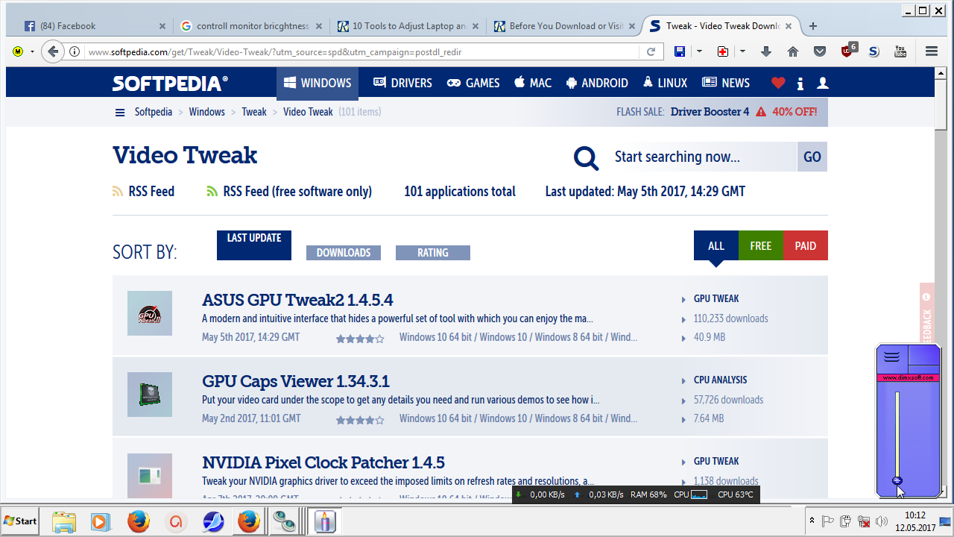Open the info icon in Softpedia header
This screenshot has height=537, width=954.
[800, 84]
